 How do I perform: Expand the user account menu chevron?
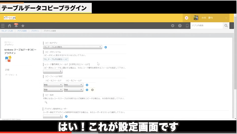pyautogui.click(x=226, y=18)
